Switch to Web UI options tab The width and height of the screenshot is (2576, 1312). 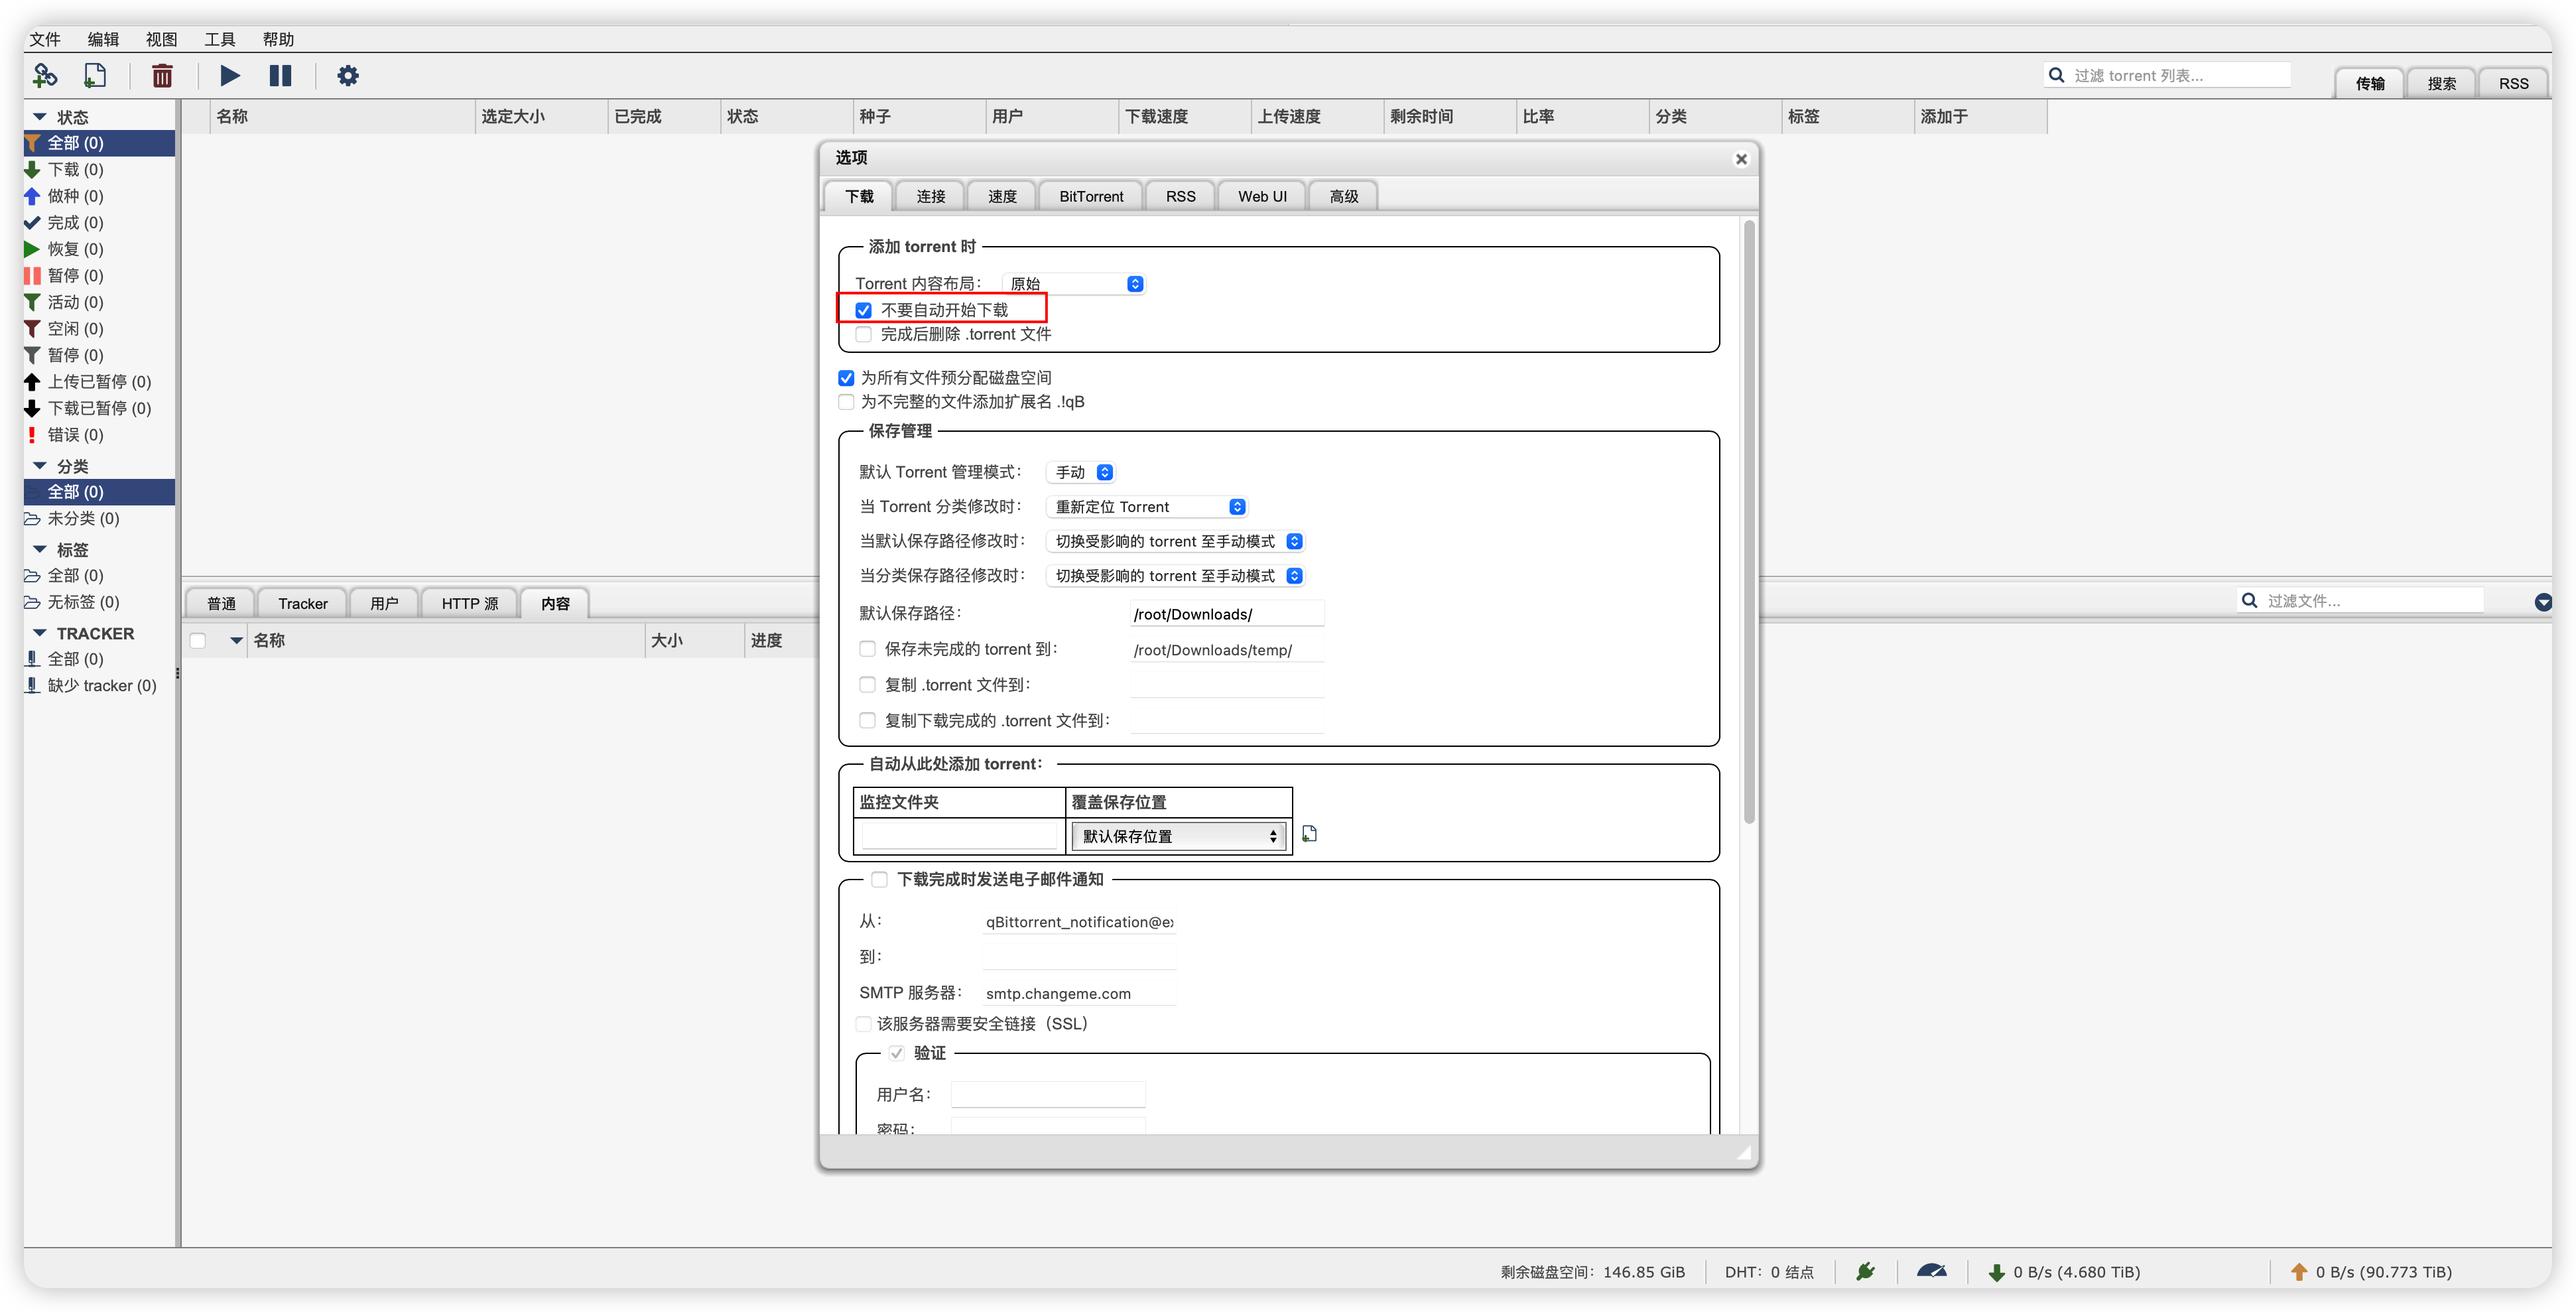pos(1262,196)
